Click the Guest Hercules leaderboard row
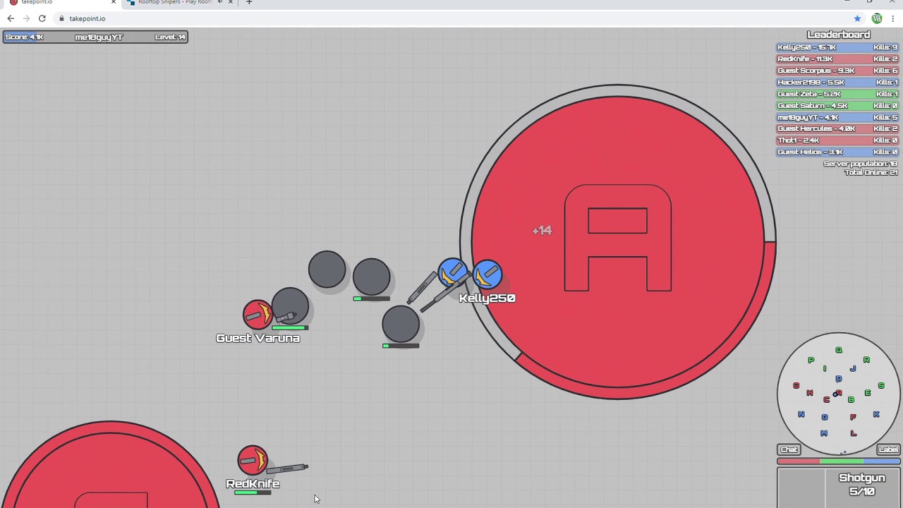Image resolution: width=903 pixels, height=508 pixels. coord(838,129)
